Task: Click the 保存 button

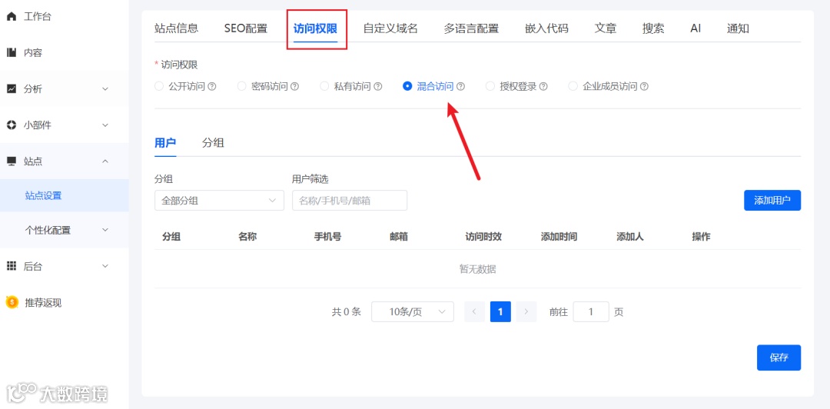Action: point(779,357)
